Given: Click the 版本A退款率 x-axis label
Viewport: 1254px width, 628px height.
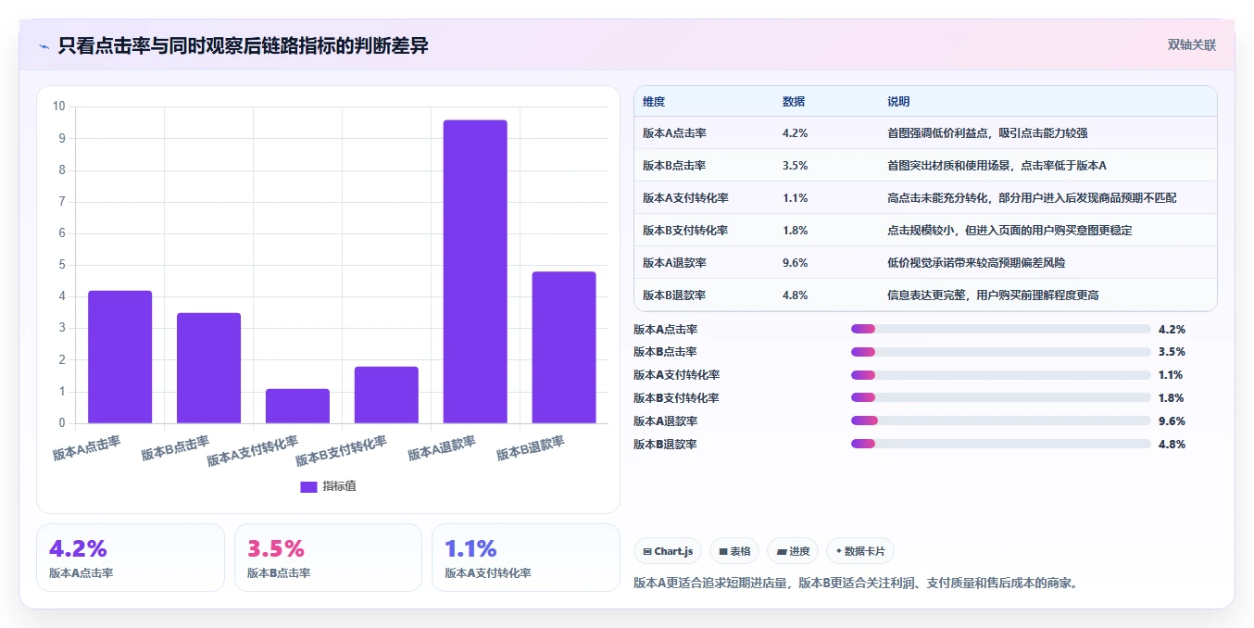Looking at the screenshot, I should click(x=443, y=448).
